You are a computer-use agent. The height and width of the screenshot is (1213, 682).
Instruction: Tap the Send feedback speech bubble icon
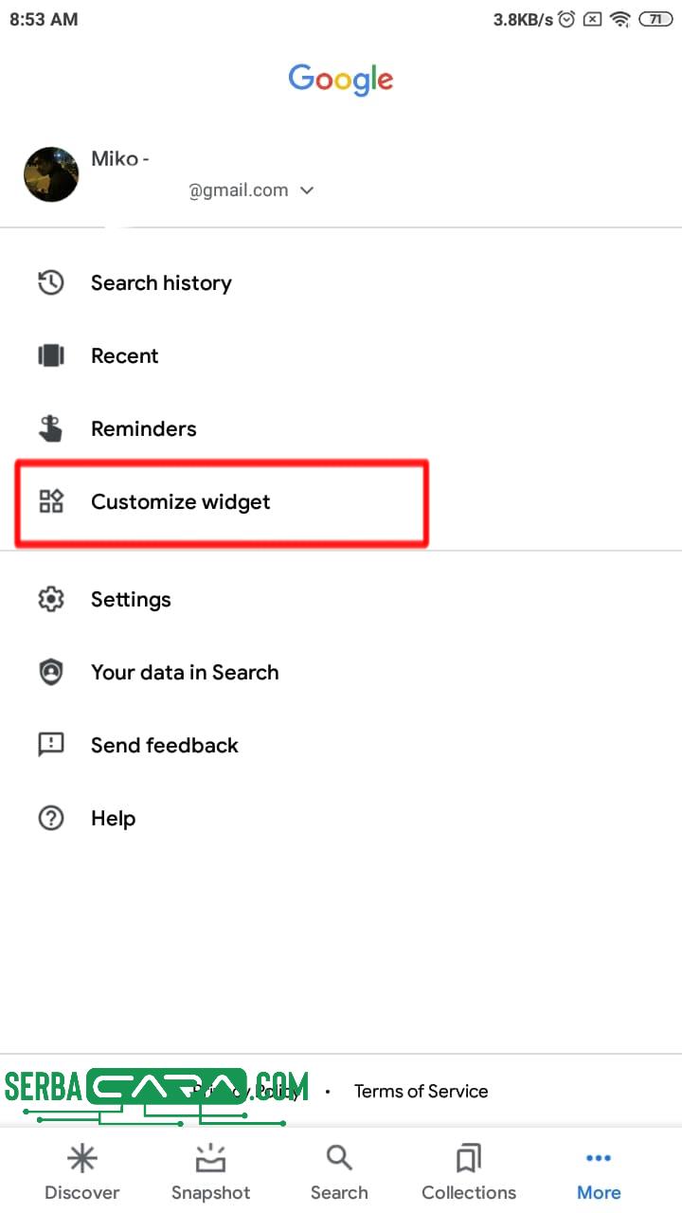[50, 745]
